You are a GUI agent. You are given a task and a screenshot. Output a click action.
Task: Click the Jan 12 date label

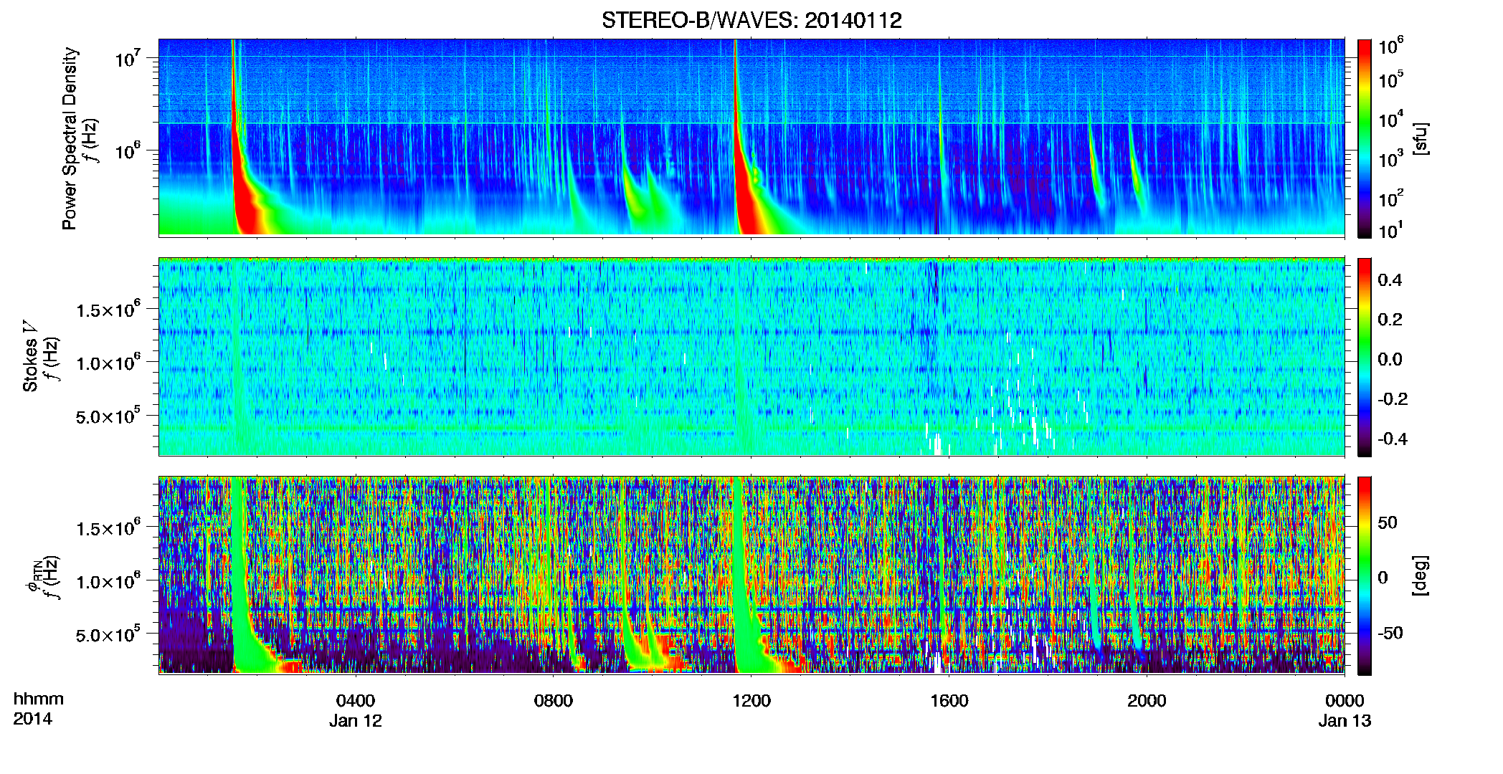point(356,721)
